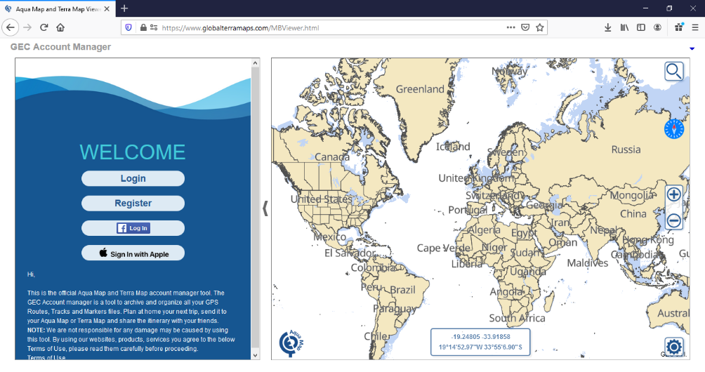Open the browser hamburger menu
Viewport: 705px width, 372px height.
click(695, 27)
